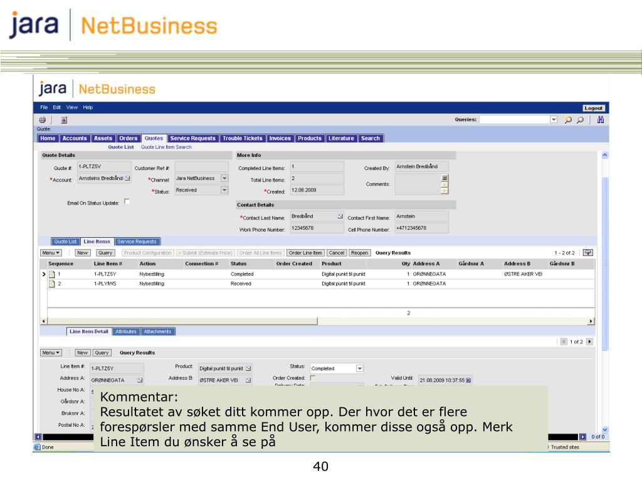Click the Line Items list settings icon

click(588, 252)
